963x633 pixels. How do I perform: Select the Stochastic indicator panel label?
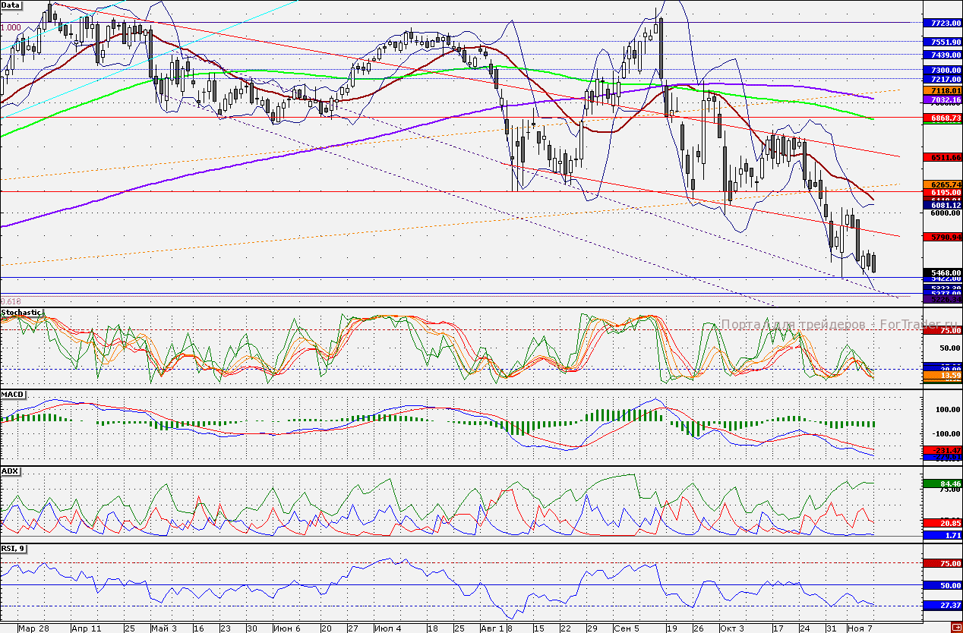pos(21,312)
